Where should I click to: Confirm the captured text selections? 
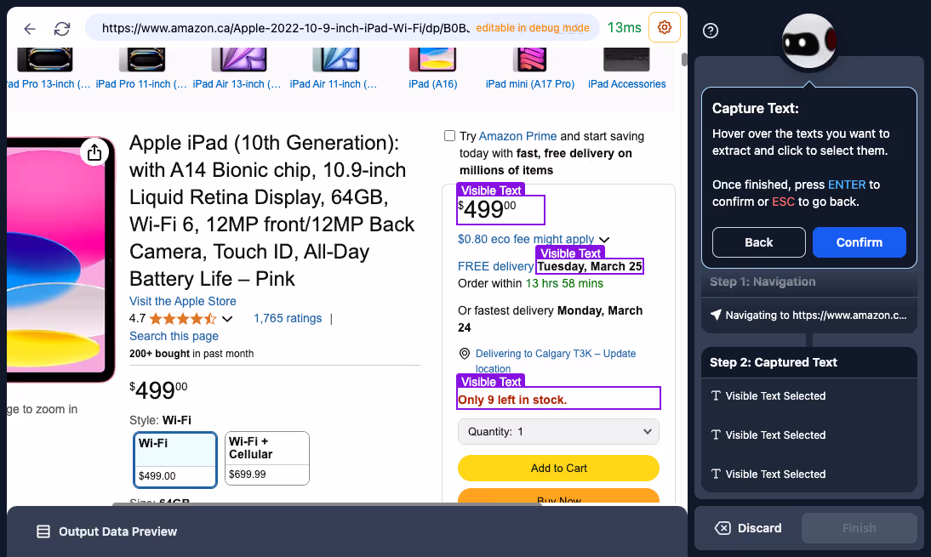coord(859,242)
